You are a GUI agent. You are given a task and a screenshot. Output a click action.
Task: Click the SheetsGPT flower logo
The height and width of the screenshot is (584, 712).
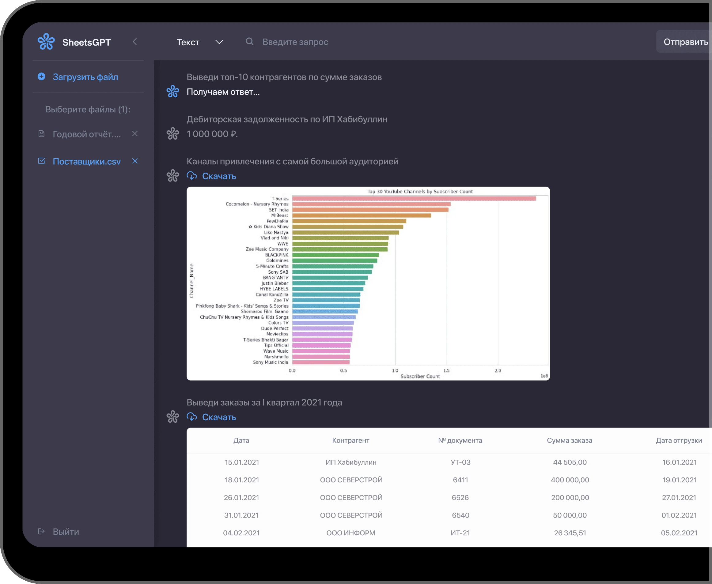click(46, 42)
